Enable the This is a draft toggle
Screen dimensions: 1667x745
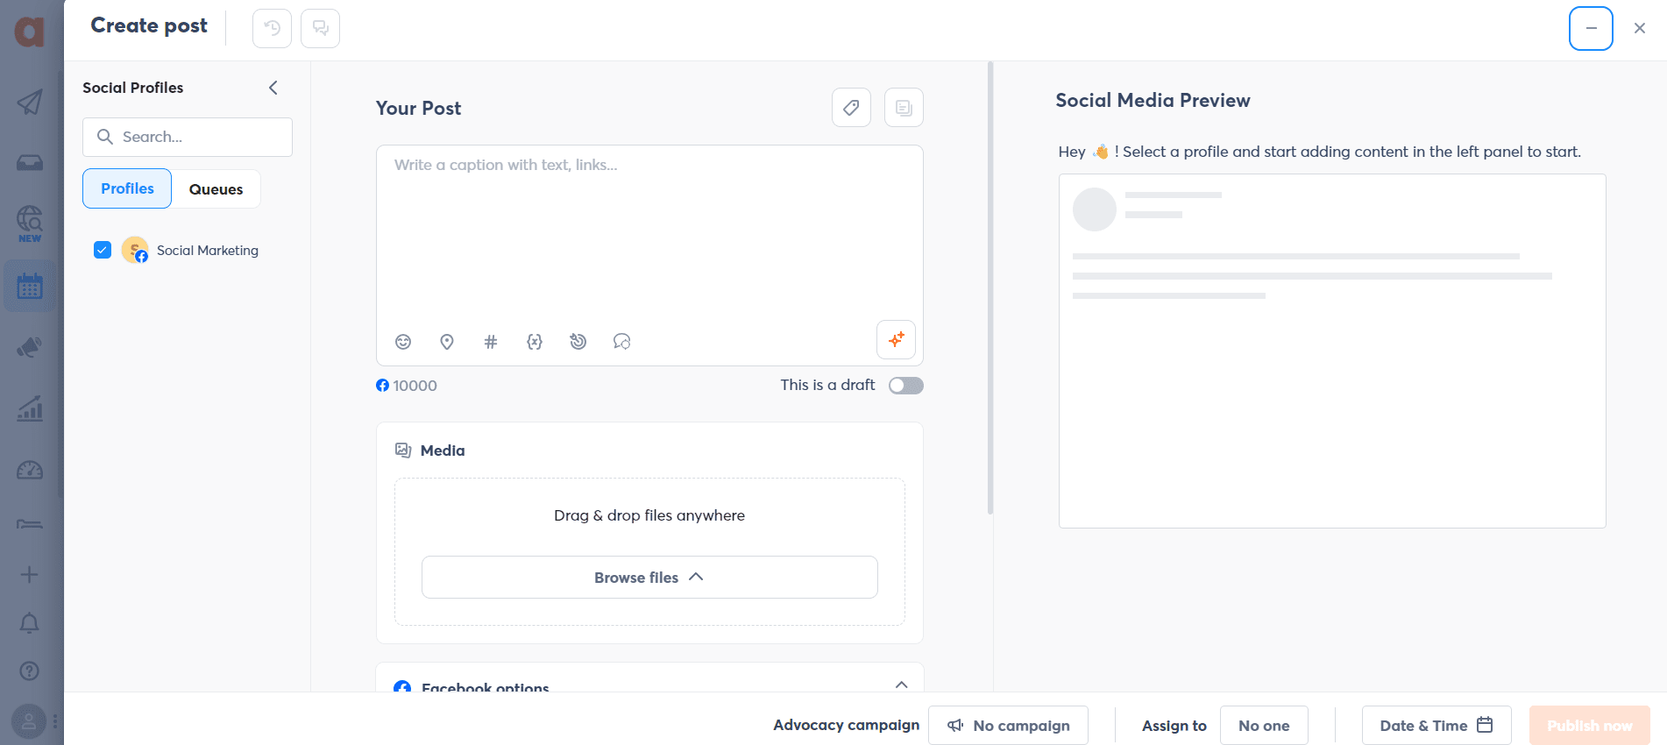(905, 386)
